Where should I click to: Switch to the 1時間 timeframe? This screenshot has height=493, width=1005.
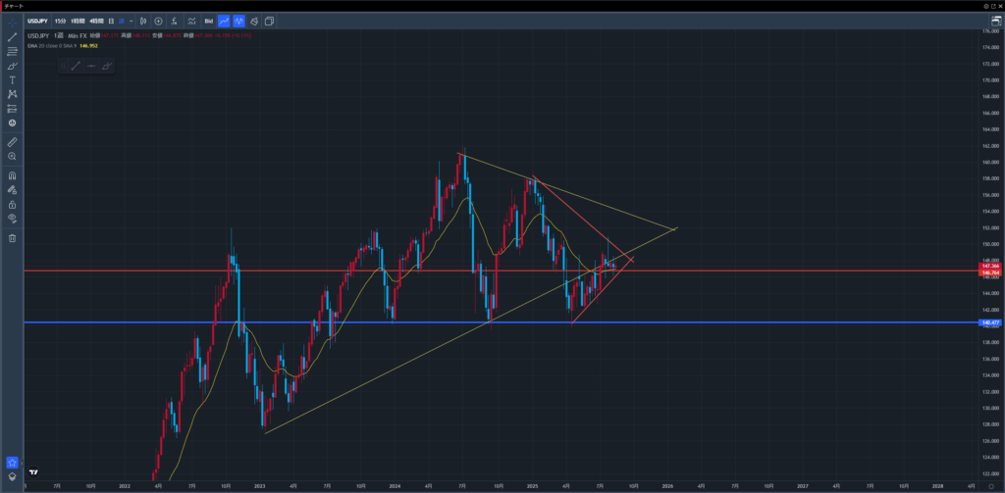tap(79, 22)
